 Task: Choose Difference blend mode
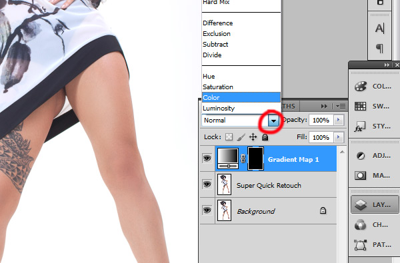click(217, 23)
